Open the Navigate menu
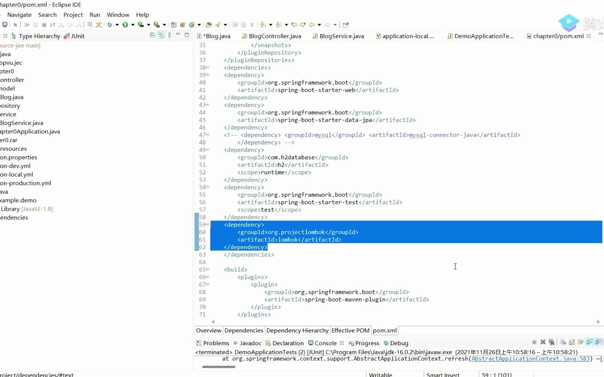 (19, 15)
